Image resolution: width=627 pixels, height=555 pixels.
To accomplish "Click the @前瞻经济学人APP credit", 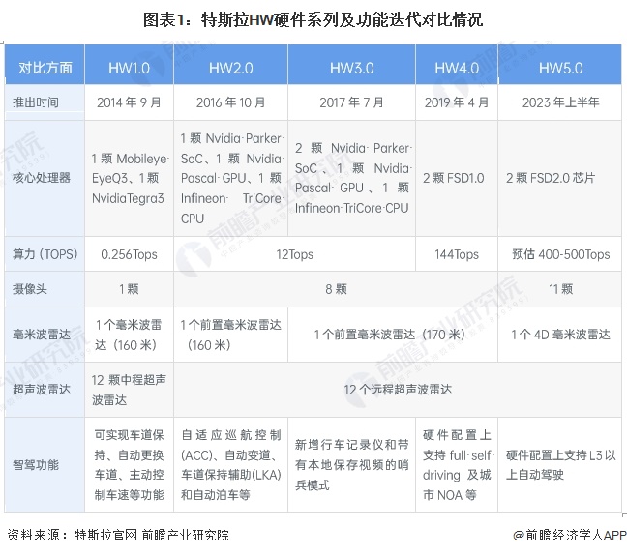I will tap(570, 535).
